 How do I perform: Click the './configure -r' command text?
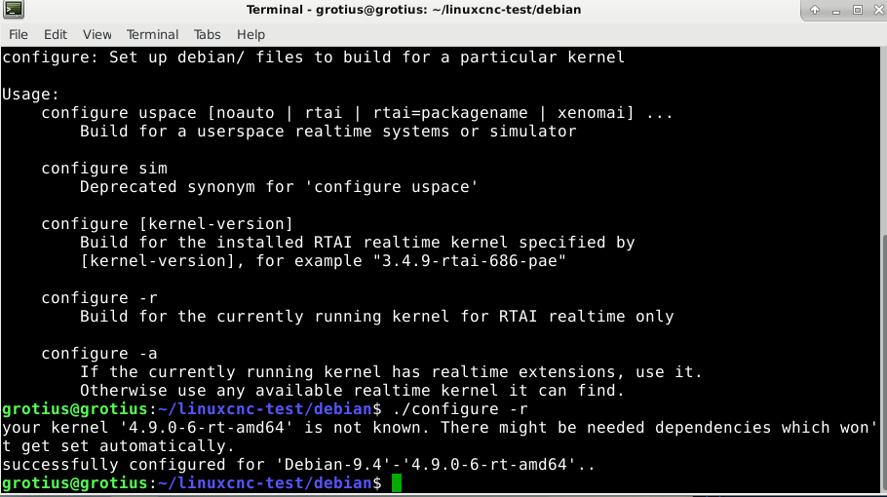tap(460, 408)
